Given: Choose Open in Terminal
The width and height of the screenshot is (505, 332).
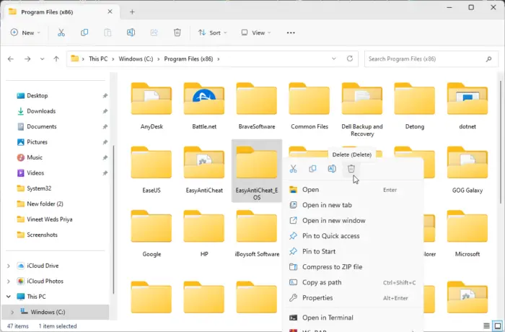Looking at the screenshot, I should [x=353, y=318].
